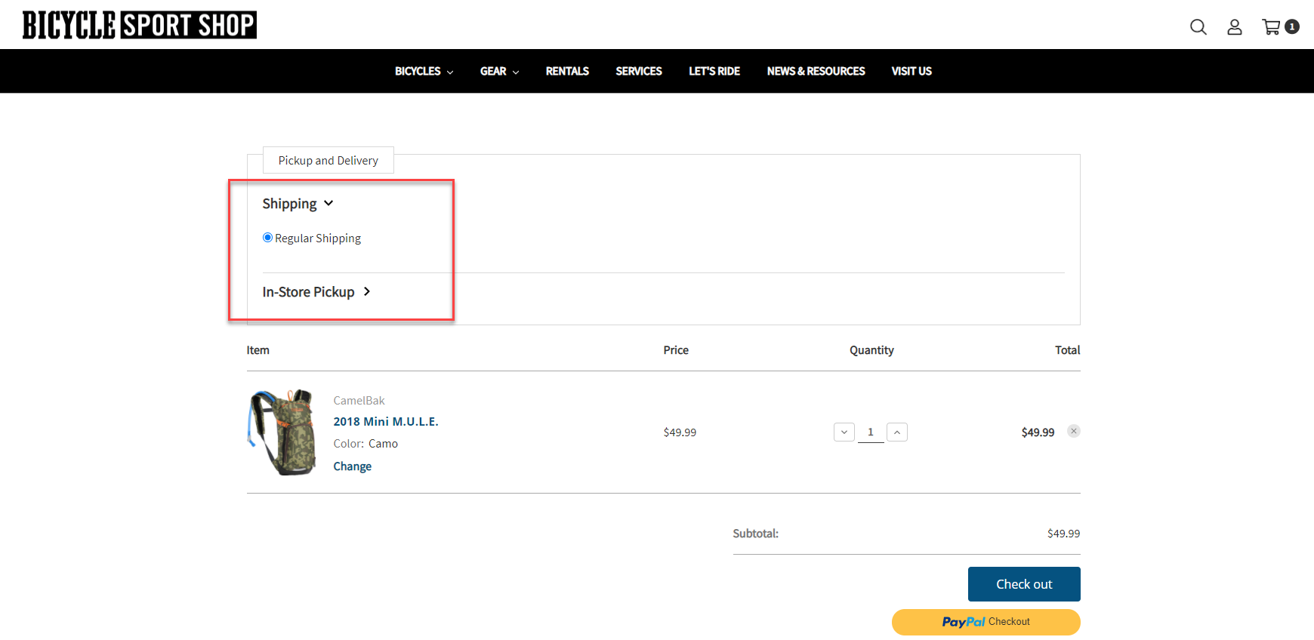Click Change link for the item
The height and width of the screenshot is (640, 1314).
[x=353, y=466]
